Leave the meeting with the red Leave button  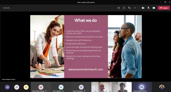[164, 8]
